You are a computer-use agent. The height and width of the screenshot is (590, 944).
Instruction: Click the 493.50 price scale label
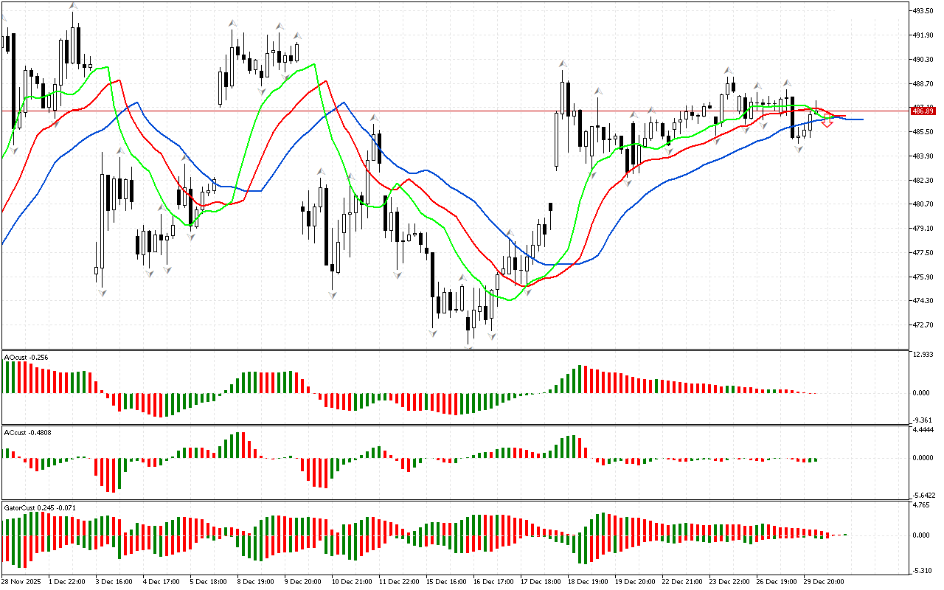pos(923,11)
